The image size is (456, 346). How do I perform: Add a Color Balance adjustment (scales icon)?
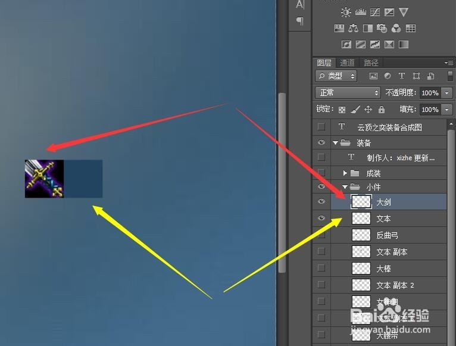pyautogui.click(x=354, y=28)
